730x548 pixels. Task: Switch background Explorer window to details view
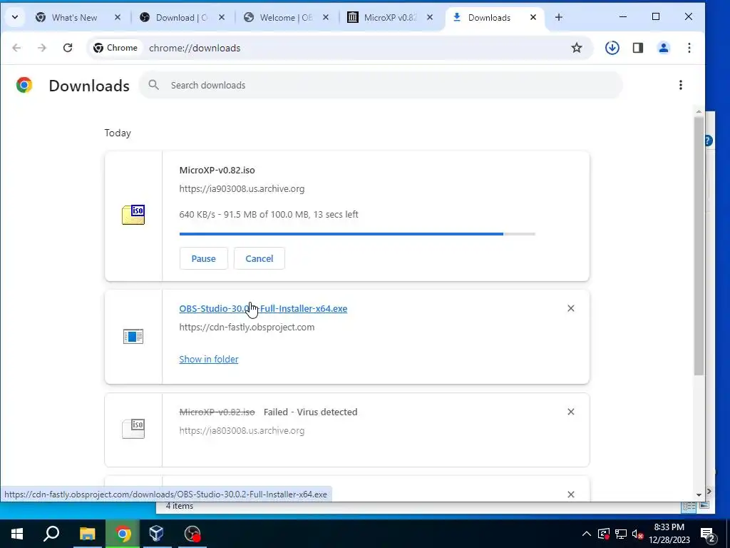pos(689,506)
